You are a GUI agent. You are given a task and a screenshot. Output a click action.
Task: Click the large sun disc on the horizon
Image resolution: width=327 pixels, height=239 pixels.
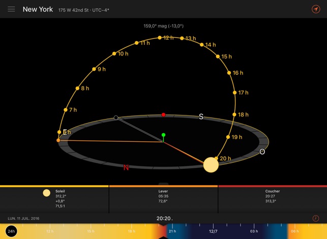click(x=211, y=165)
